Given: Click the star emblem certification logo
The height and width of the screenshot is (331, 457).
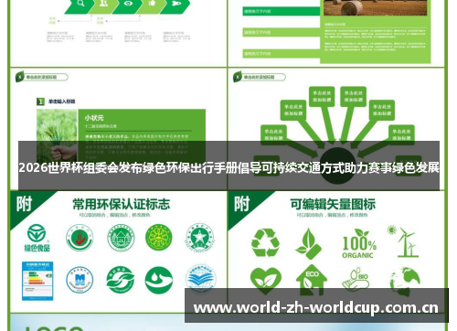Looking at the screenshot, I should [x=200, y=238].
